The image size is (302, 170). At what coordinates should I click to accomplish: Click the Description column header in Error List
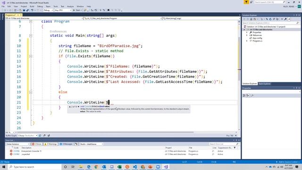(x=26, y=148)
